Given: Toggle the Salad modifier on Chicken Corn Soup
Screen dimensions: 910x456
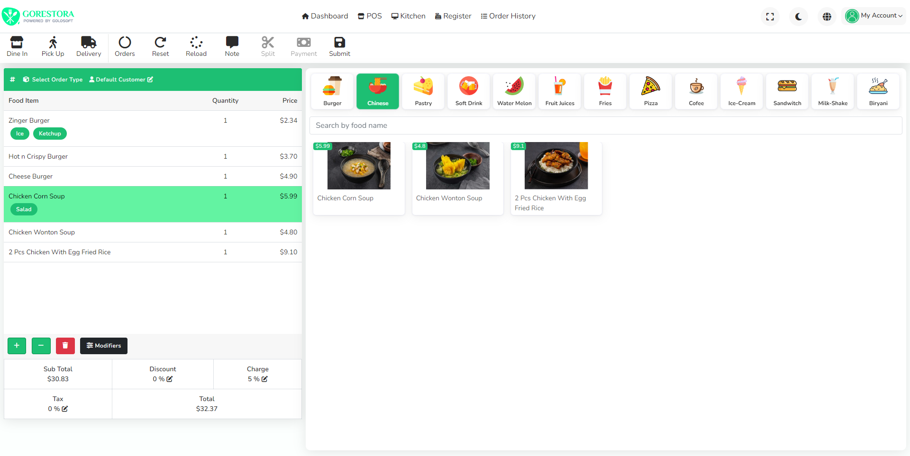Looking at the screenshot, I should (x=24, y=209).
